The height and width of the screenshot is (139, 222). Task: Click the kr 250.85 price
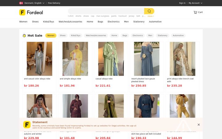(x=139, y=86)
